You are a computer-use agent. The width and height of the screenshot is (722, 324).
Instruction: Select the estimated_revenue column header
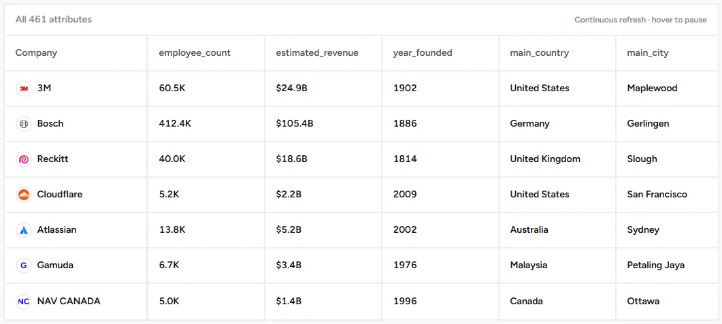(317, 52)
